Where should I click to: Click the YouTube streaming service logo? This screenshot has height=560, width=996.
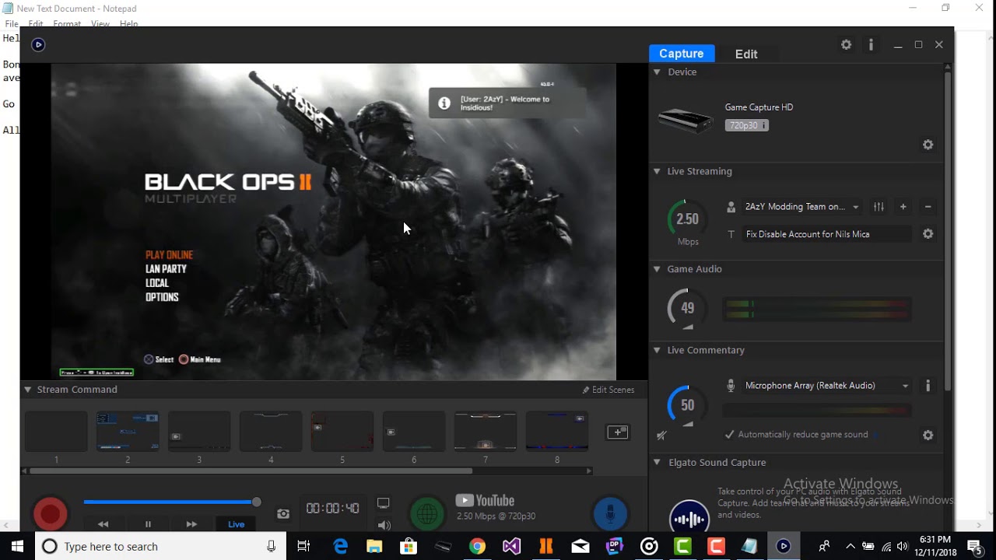(485, 501)
